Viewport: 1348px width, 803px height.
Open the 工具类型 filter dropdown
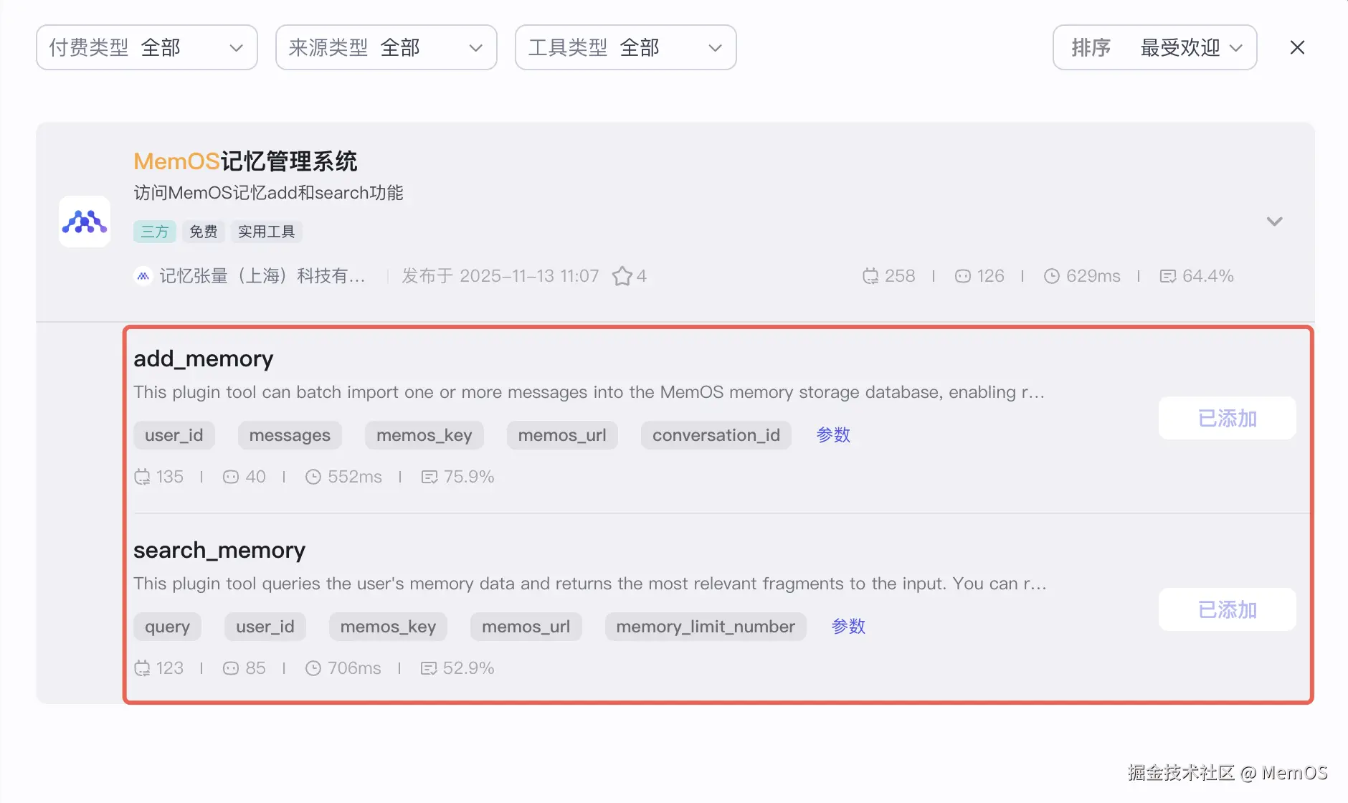tap(626, 47)
